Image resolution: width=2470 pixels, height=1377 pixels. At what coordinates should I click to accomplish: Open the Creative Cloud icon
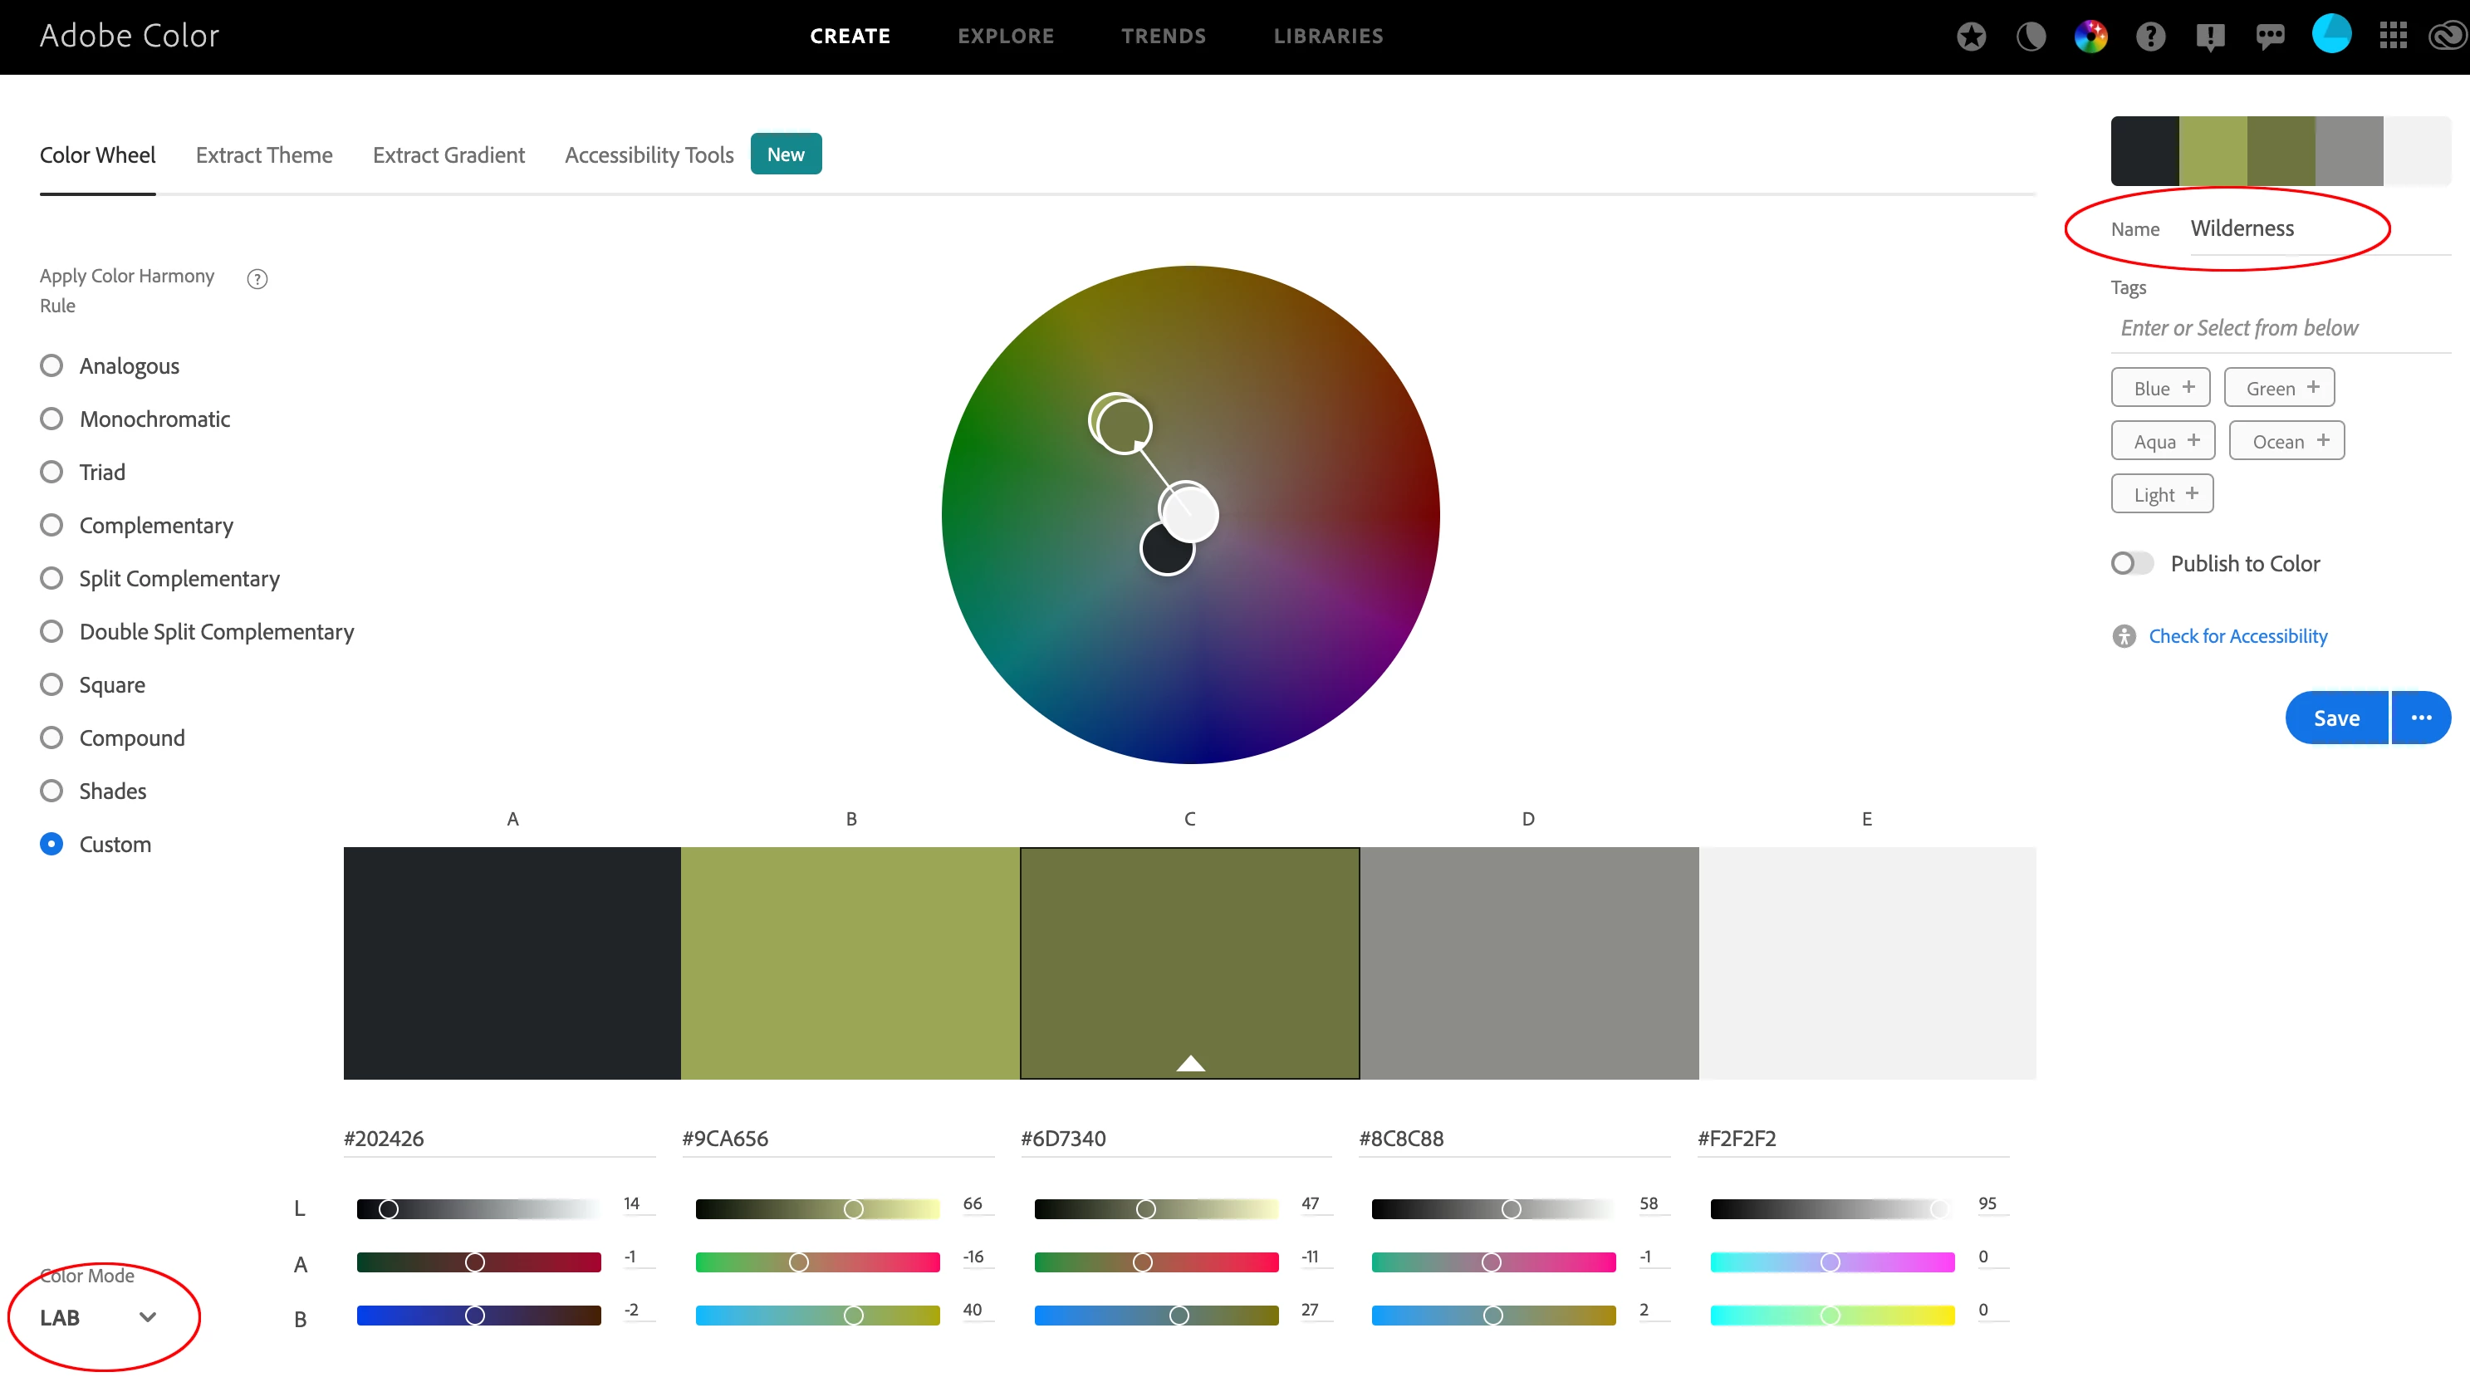[2447, 37]
